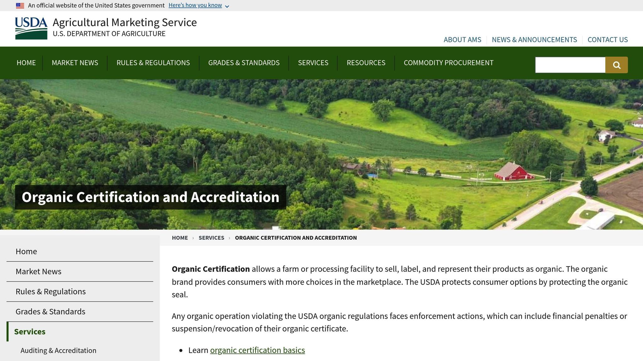Screen dimensions: 643x361
Task: Open "Market News" from the left sidebar
Action: click(x=38, y=271)
